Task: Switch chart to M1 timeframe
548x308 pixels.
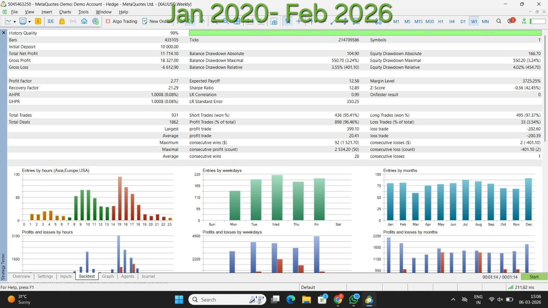Action: pyautogui.click(x=396, y=21)
